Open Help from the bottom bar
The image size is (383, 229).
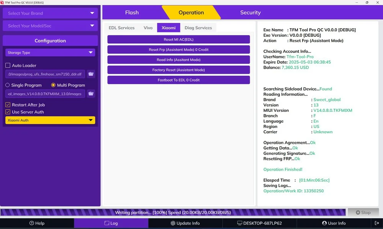click(x=37, y=223)
